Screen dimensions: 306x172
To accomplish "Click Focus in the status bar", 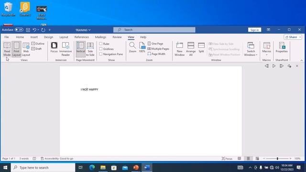I will tap(227, 159).
